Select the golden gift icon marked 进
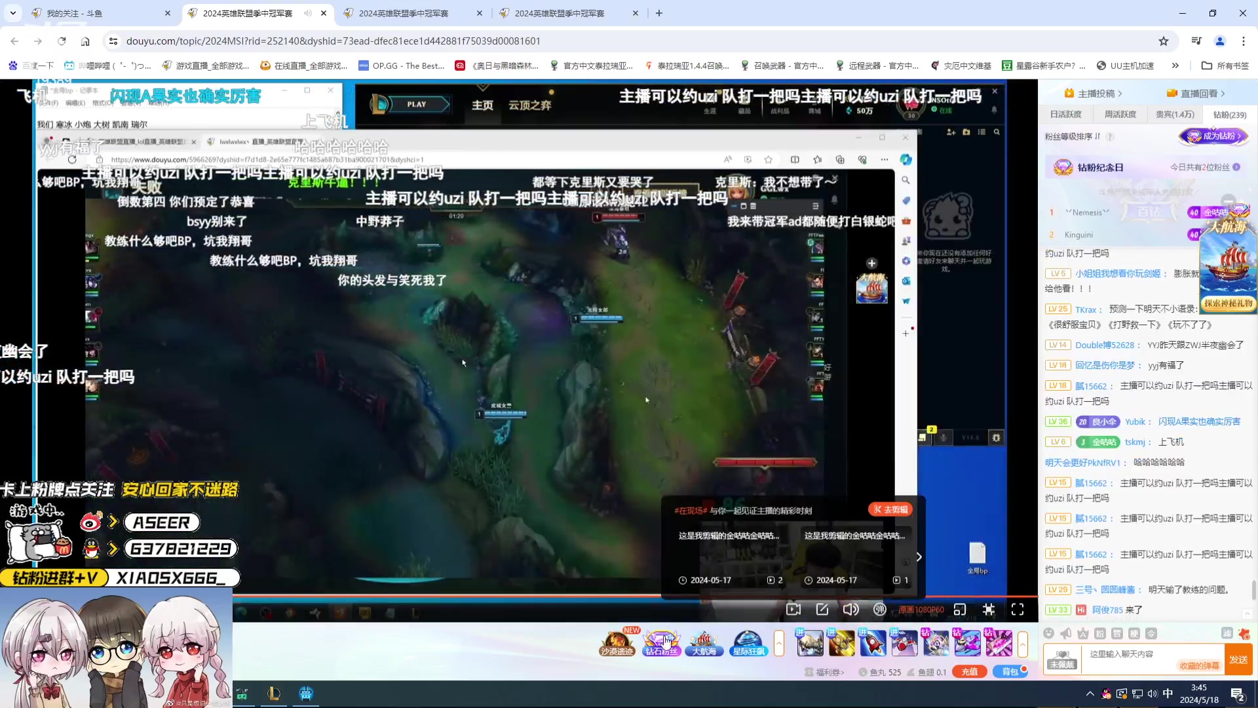Screen dimensions: 1258x708 coord(841,644)
